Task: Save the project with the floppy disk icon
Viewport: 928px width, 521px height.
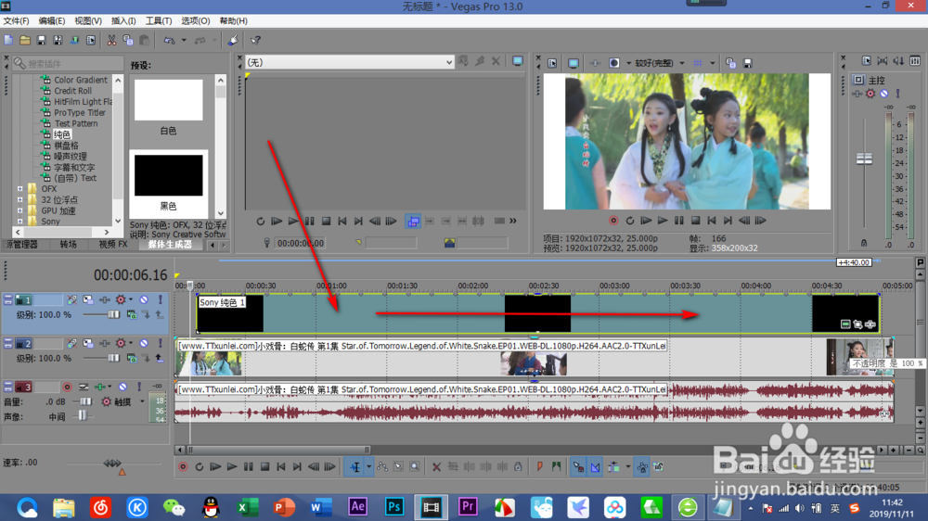Action: click(x=42, y=40)
